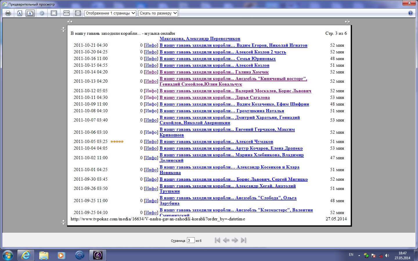Select the View Full Page icon
The image size is (418, 261).
point(78,13)
